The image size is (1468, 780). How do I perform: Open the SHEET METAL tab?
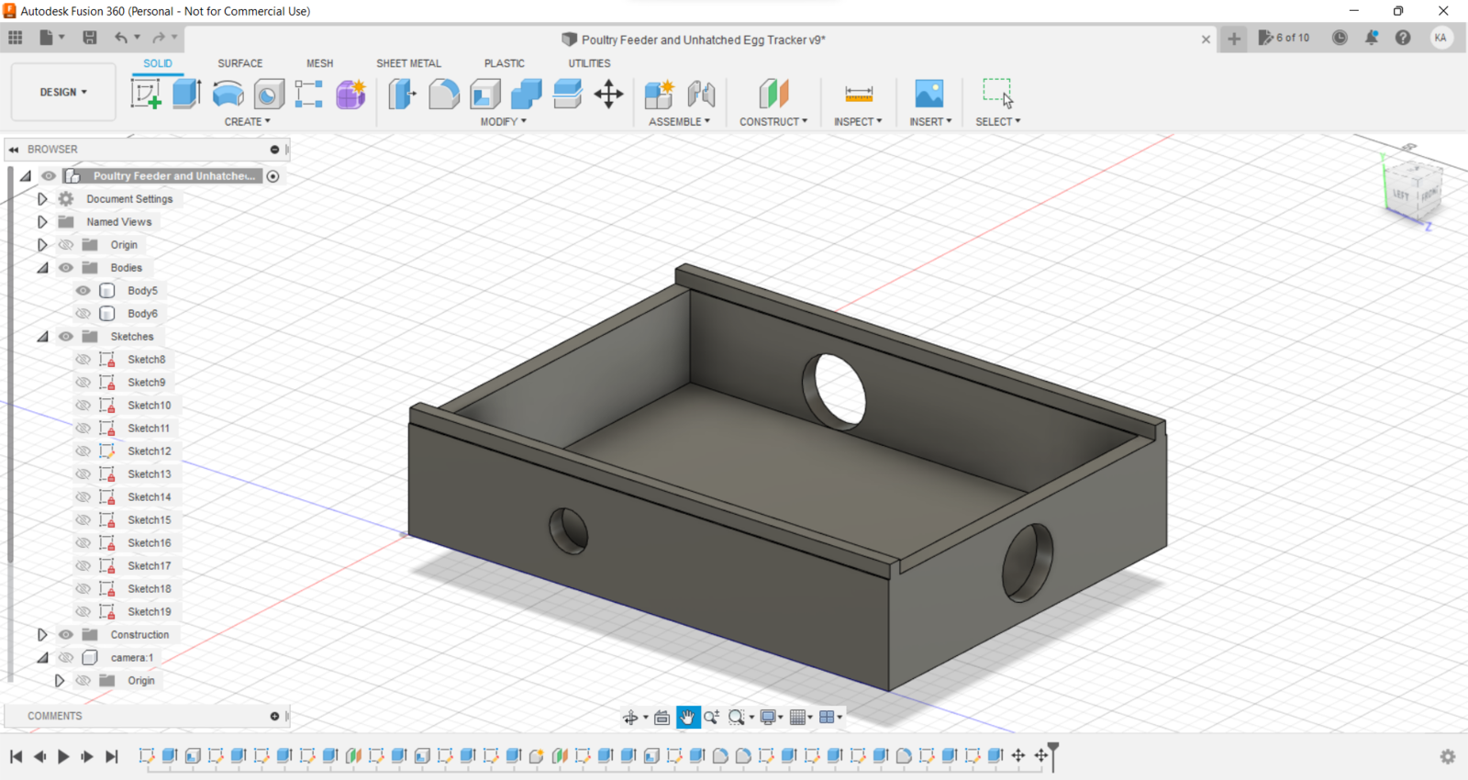point(408,63)
